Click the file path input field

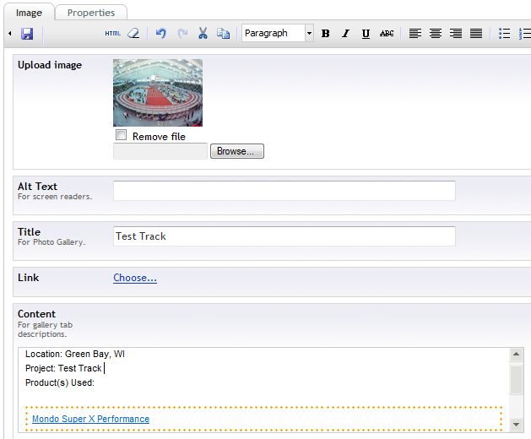pyautogui.click(x=160, y=151)
